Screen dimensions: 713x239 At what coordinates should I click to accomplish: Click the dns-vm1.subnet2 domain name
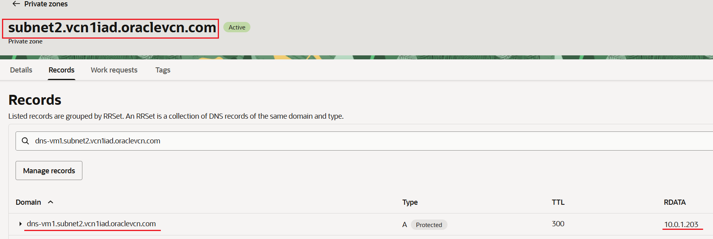tap(91, 224)
